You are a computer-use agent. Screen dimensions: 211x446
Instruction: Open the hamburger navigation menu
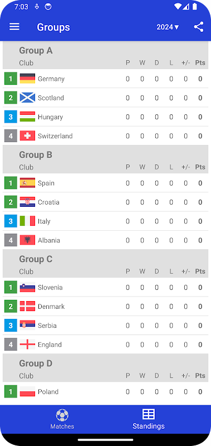click(x=14, y=27)
